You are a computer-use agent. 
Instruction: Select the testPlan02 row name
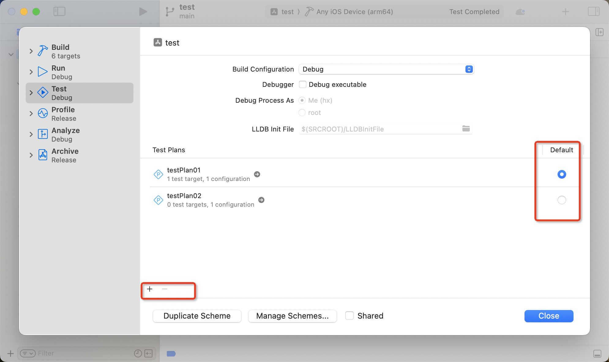184,196
